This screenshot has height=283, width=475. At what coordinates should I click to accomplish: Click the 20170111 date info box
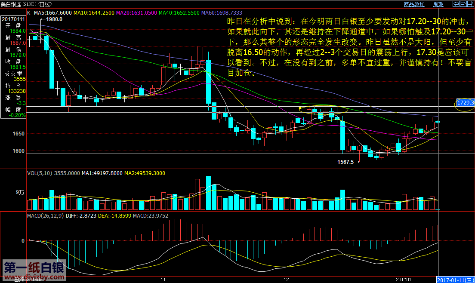(14, 19)
